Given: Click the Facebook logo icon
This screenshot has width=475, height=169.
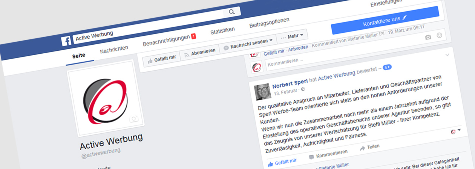Looking at the screenshot, I should point(66,41).
